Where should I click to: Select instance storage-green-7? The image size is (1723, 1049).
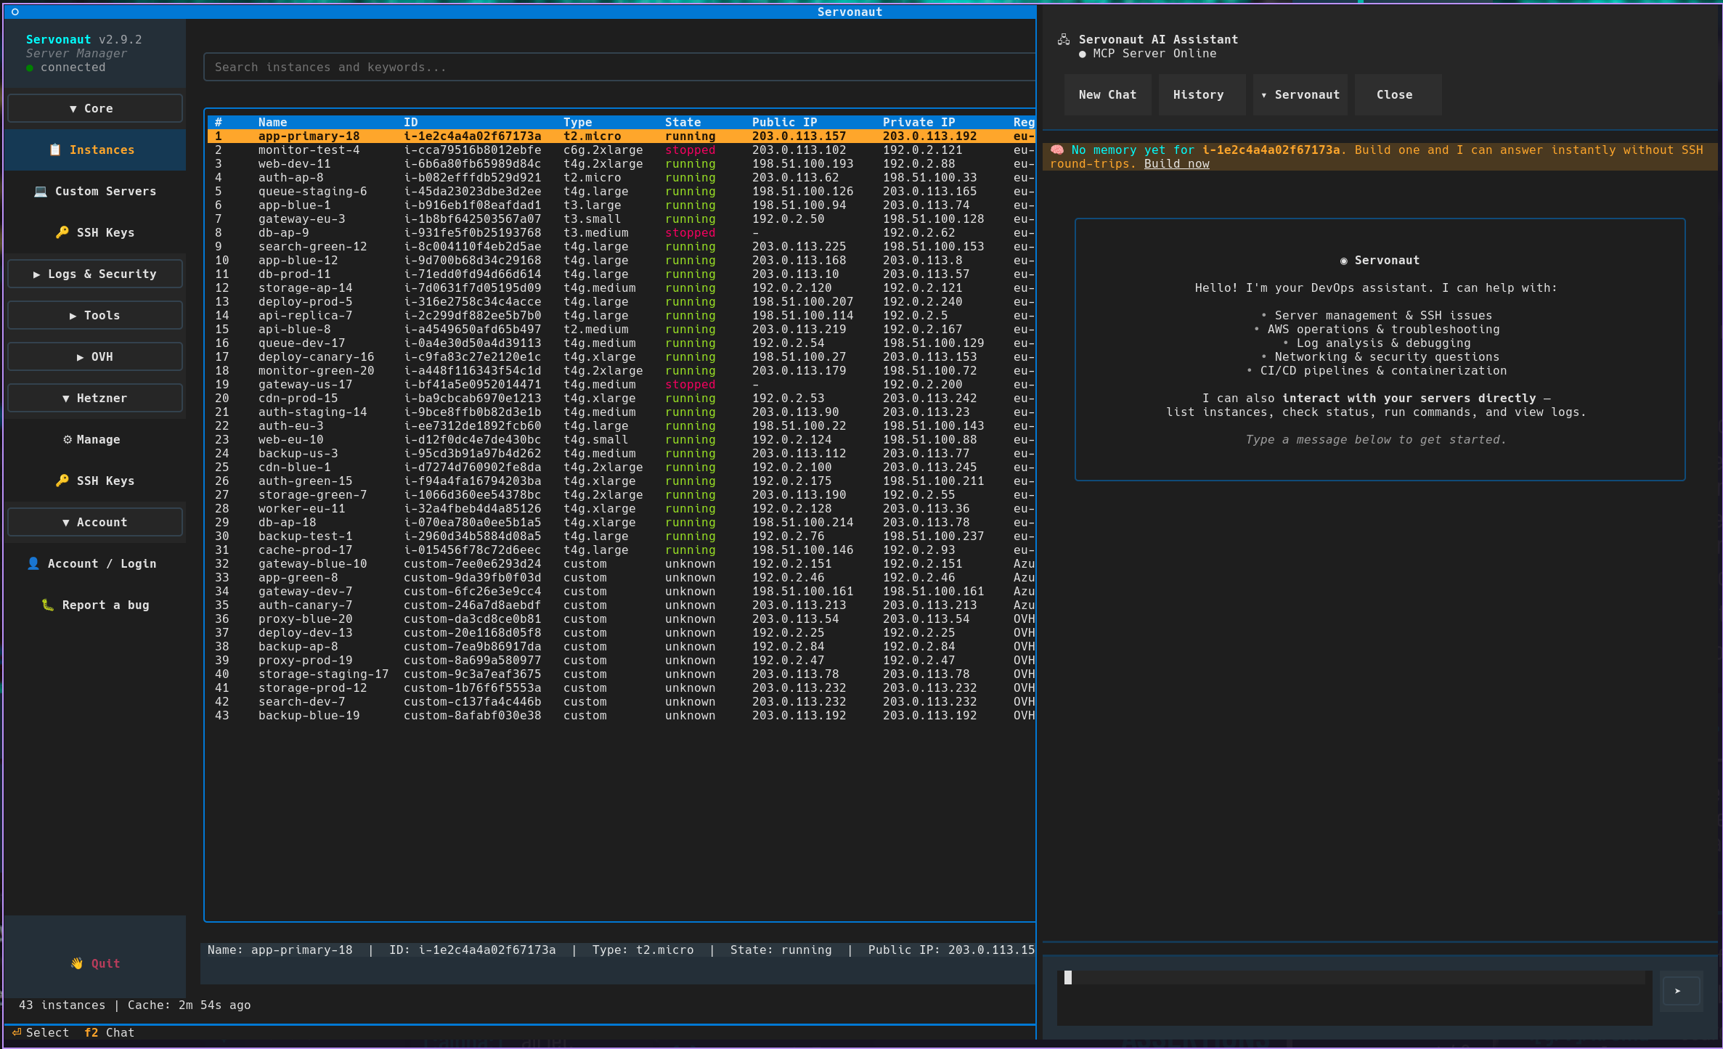pos(621,494)
